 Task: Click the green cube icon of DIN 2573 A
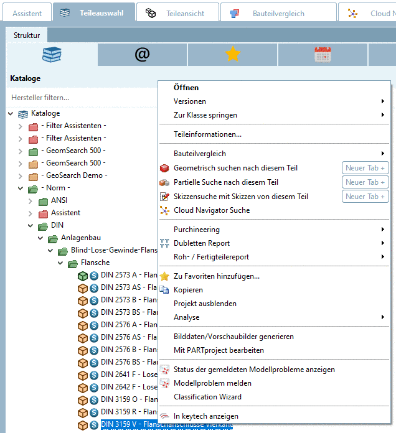point(83,276)
